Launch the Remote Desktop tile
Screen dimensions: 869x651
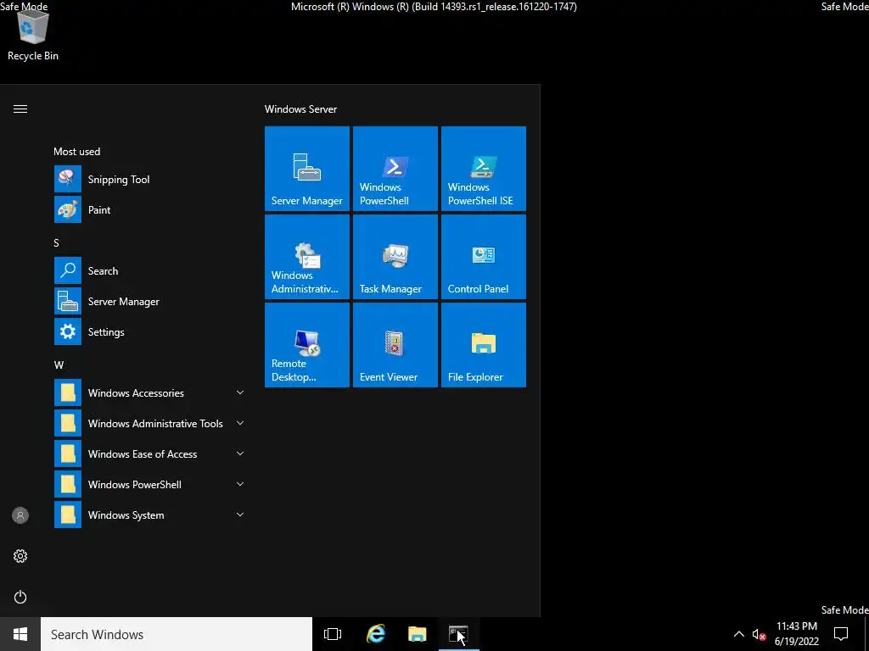[x=307, y=345]
